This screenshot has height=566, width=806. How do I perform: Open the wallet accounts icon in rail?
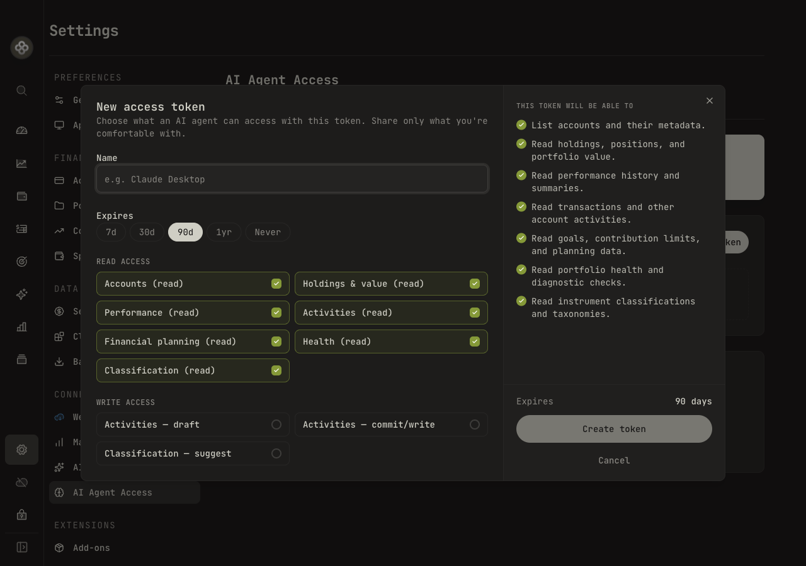[x=21, y=196]
